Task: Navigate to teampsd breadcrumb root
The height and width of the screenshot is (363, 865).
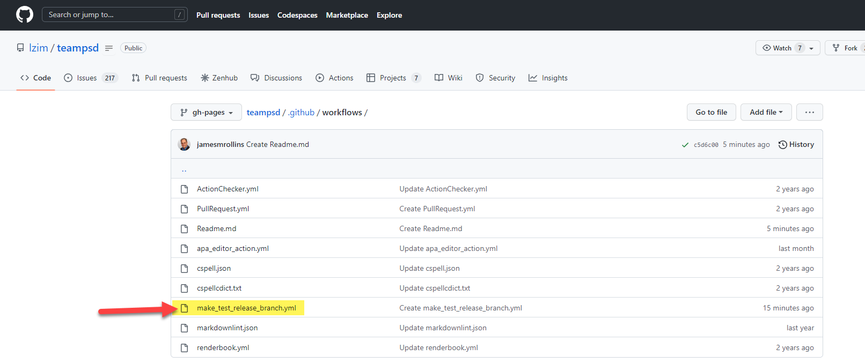Action: click(x=263, y=112)
